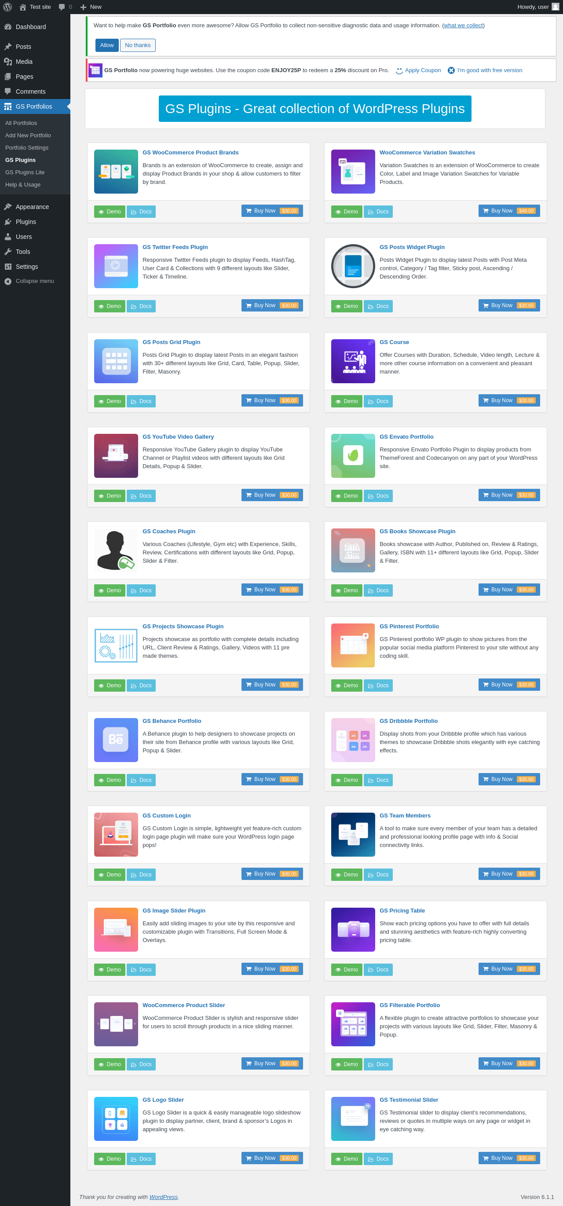Viewport: 563px width, 1206px height.
Task: Click the Tools wrench icon
Action: pos(8,251)
